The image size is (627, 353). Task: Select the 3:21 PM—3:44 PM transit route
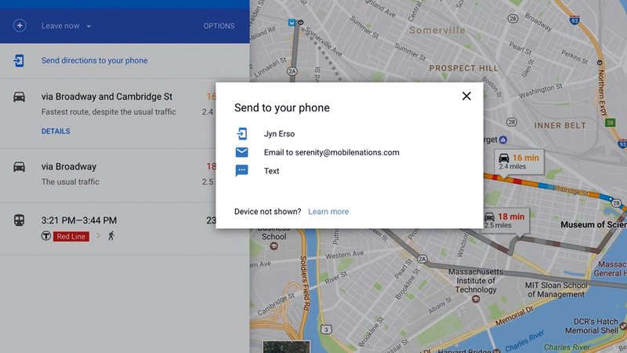(x=79, y=220)
